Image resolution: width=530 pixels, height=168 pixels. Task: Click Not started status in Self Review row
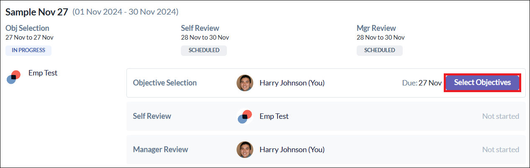pos(500,116)
